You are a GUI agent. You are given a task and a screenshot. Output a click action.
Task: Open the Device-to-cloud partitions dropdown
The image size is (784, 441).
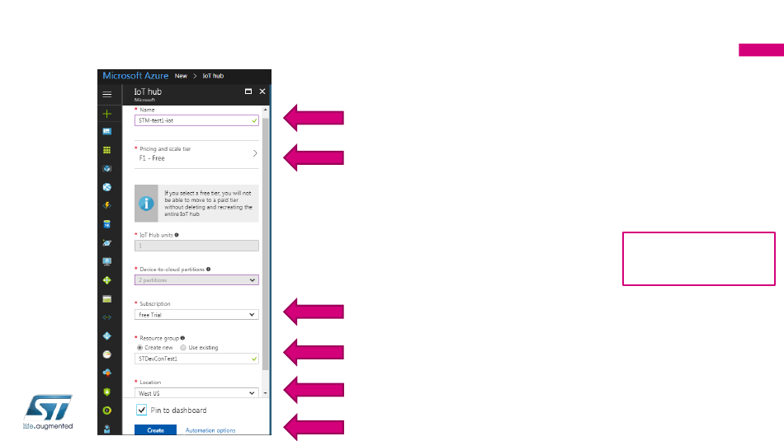pyautogui.click(x=196, y=280)
